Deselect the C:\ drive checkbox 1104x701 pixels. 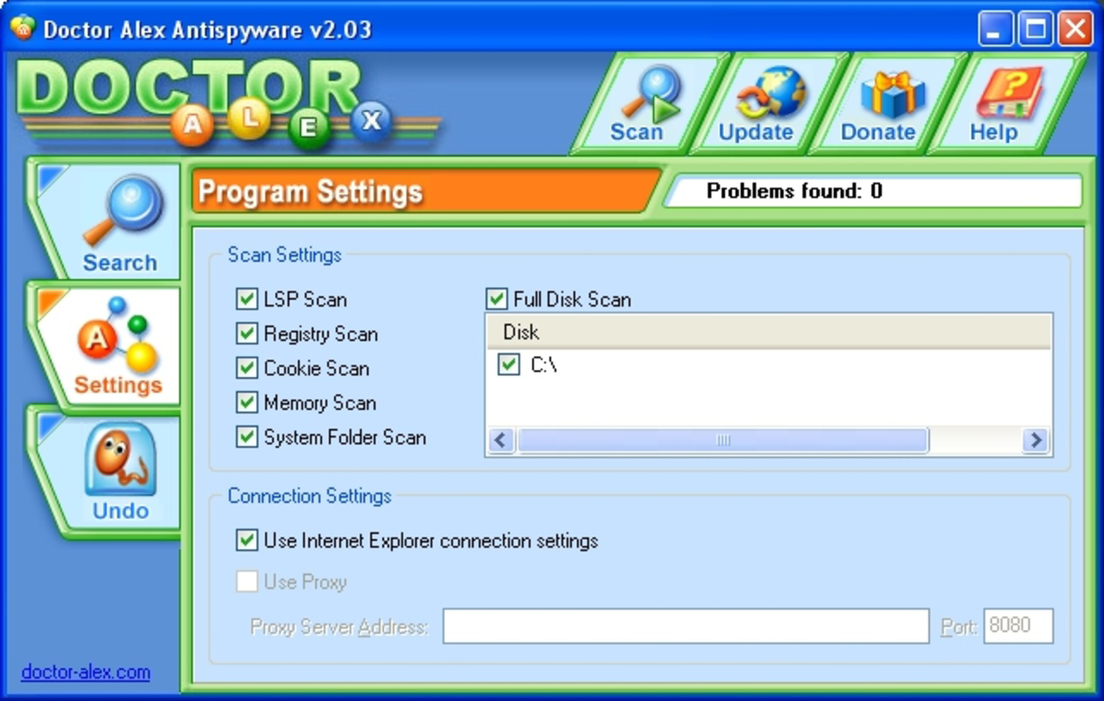tap(508, 365)
